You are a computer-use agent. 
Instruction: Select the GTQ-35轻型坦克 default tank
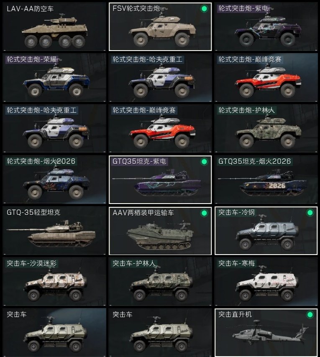tap(54, 230)
